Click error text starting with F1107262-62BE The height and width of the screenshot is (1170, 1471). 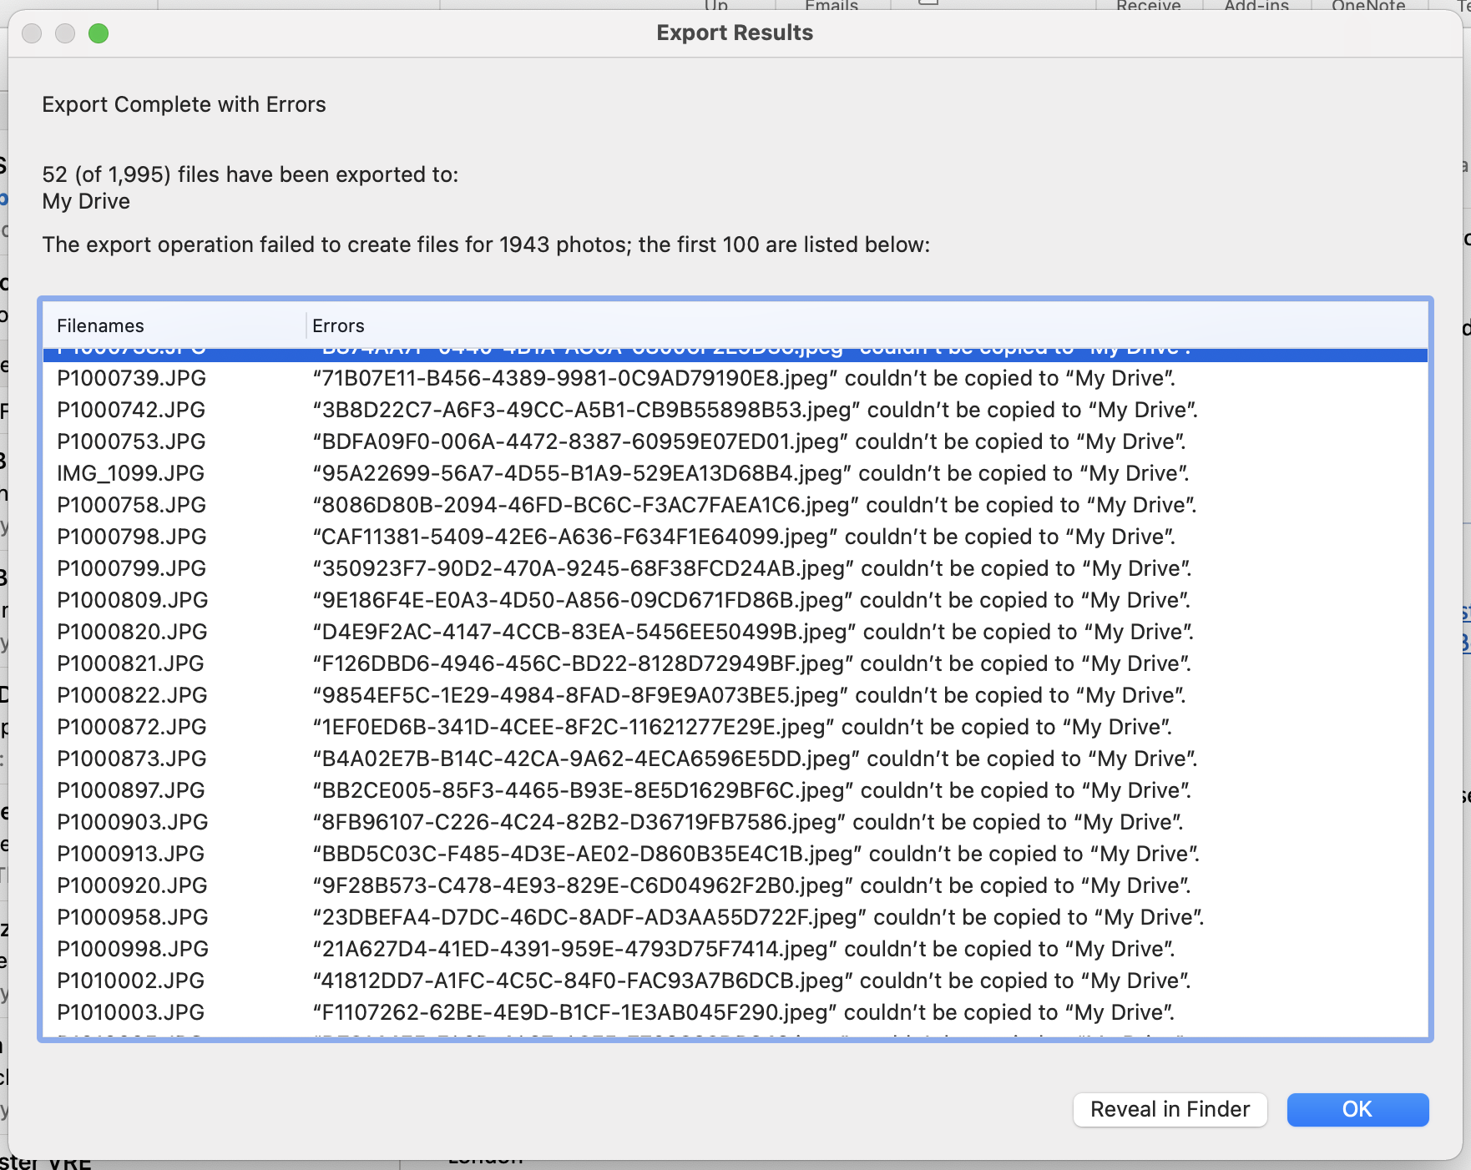[744, 1012]
